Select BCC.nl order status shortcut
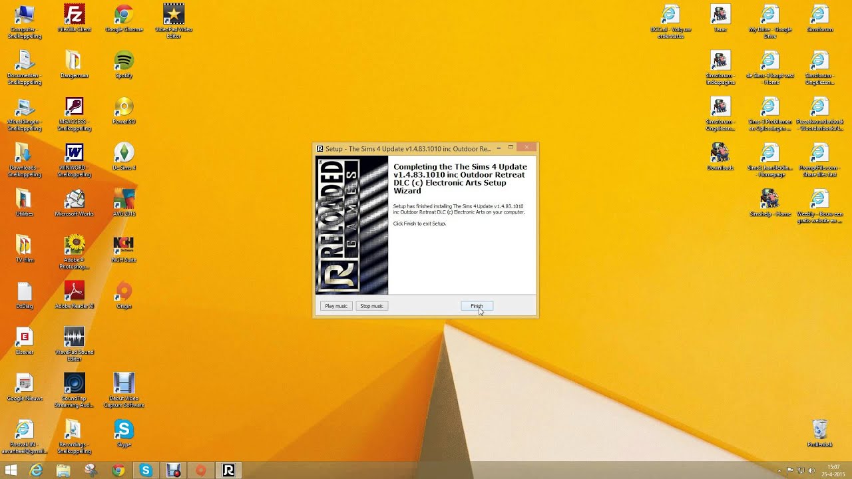 (x=670, y=21)
